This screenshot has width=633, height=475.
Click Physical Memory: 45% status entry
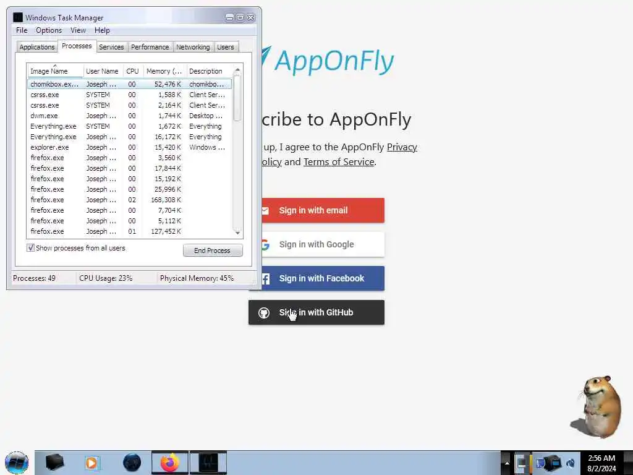click(197, 278)
